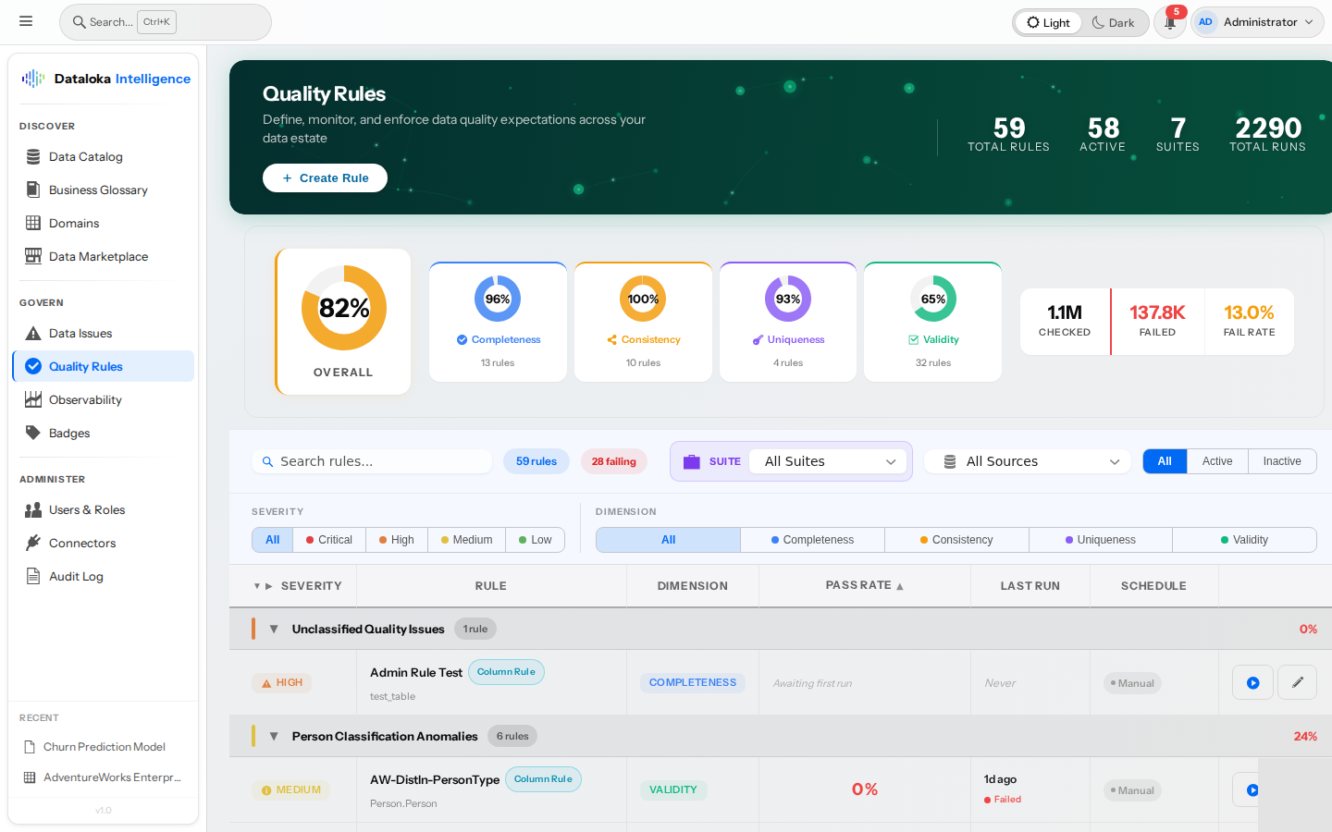Collapse the Person Classification Anomalies group
1332x832 pixels.
274,736
